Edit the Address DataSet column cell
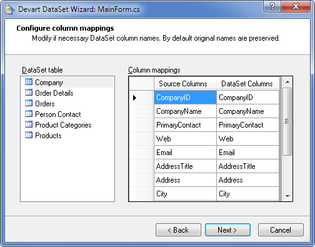This screenshot has width=315, height=247. coord(247,180)
